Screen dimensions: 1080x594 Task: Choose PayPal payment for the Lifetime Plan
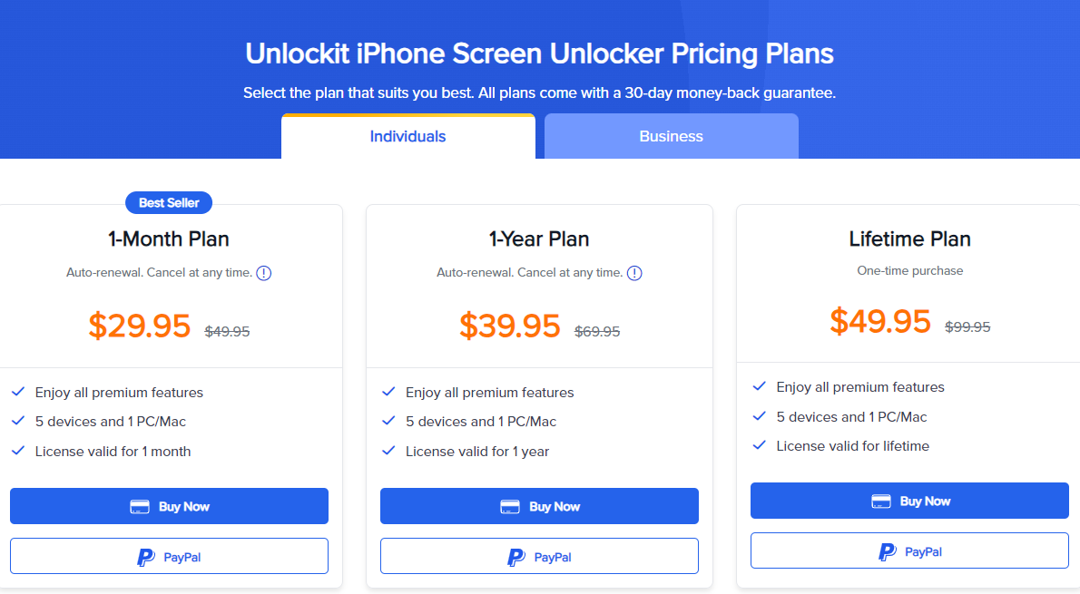click(x=909, y=551)
